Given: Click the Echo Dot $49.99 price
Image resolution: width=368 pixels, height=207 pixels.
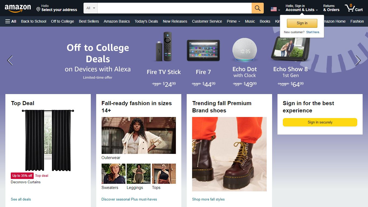Looking at the screenshot, I should 250,84.
